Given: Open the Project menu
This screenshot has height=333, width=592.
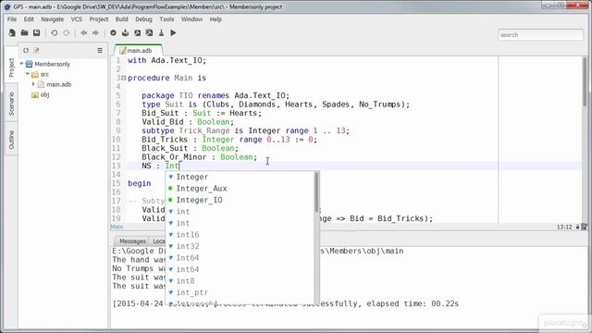Looking at the screenshot, I should [x=99, y=19].
